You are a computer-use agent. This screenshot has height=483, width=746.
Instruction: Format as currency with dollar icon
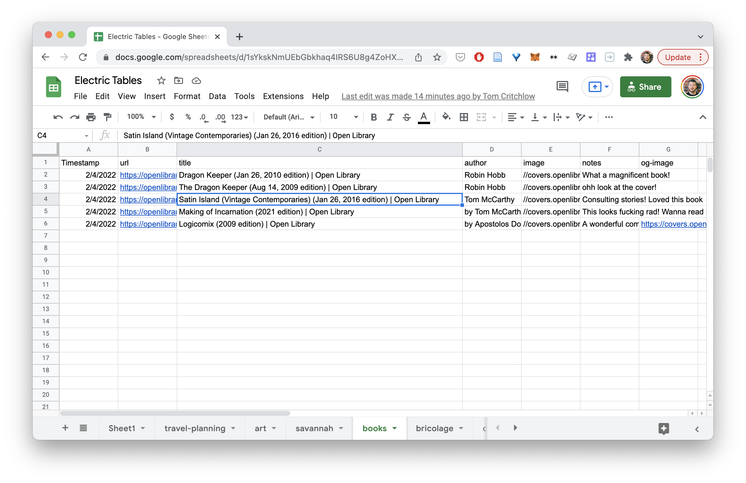172,117
